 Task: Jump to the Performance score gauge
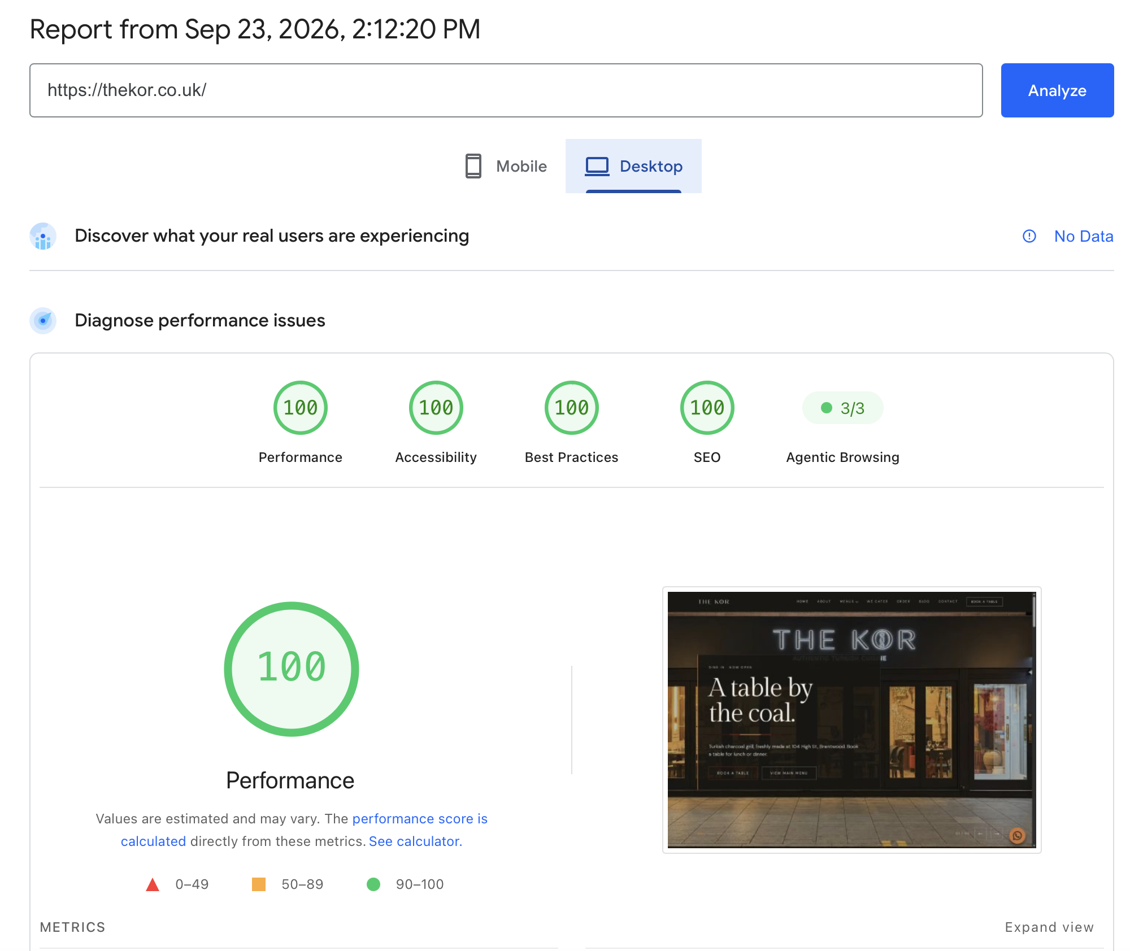[x=301, y=408]
